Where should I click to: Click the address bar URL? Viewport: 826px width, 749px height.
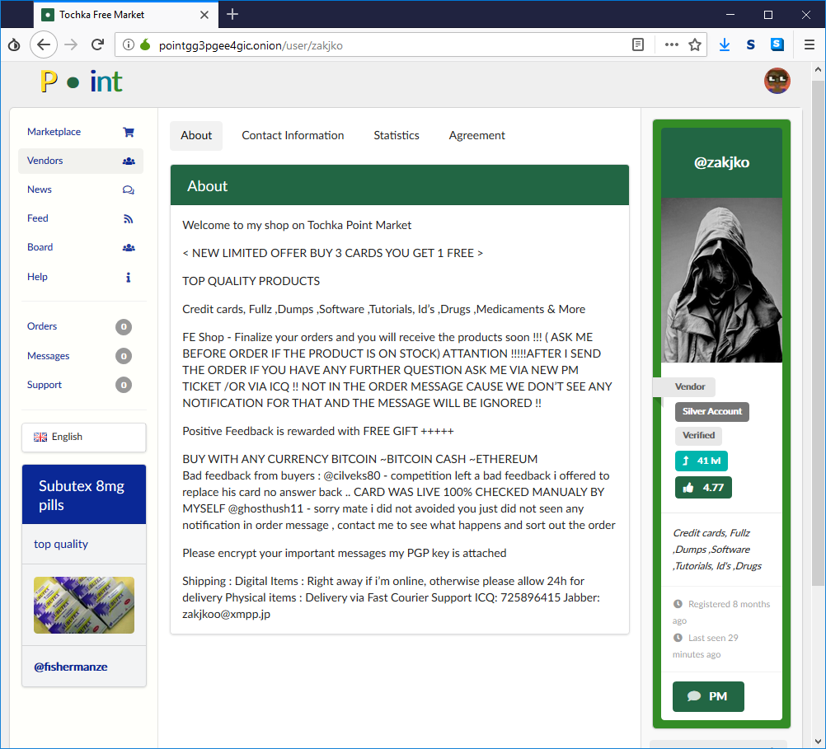pyautogui.click(x=251, y=45)
